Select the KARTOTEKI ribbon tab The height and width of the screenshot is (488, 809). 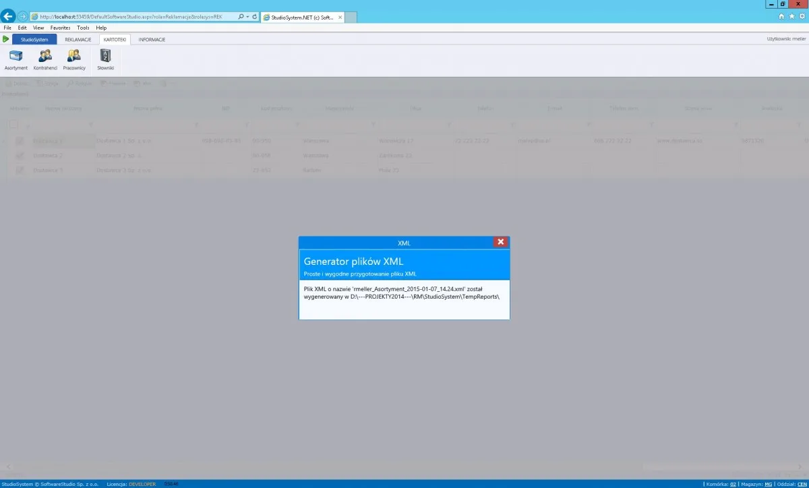tap(115, 39)
